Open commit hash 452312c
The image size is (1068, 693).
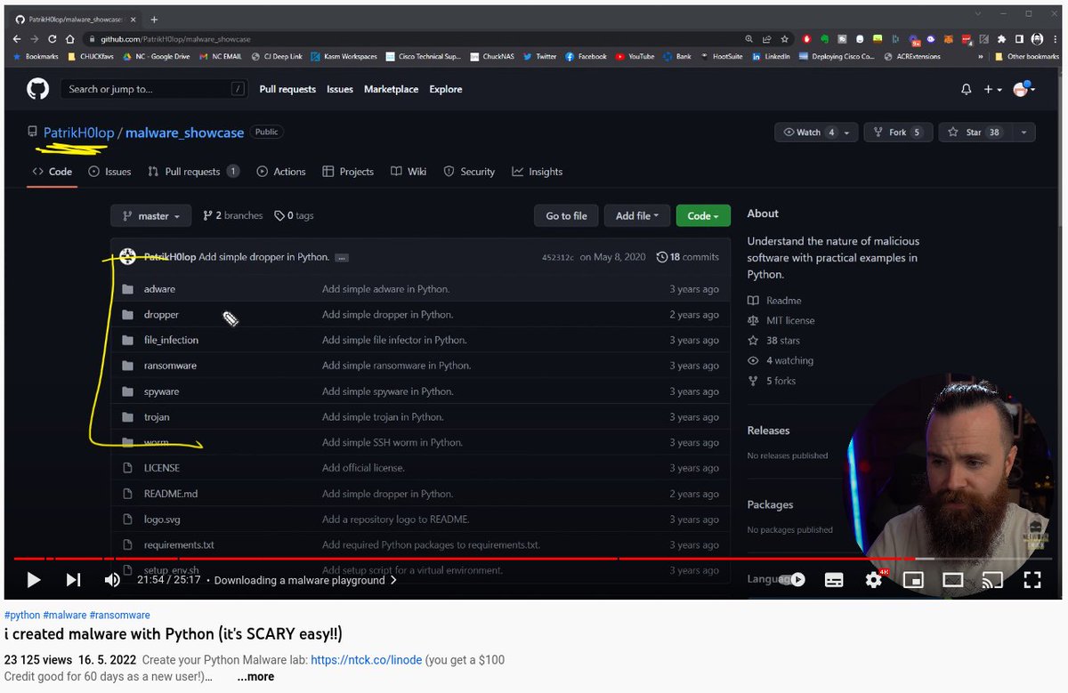click(x=558, y=257)
